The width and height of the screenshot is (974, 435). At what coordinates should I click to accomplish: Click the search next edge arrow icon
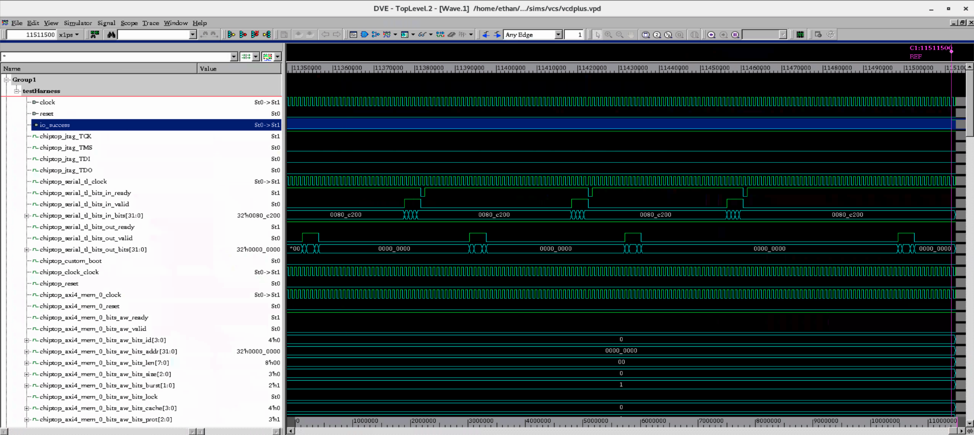click(x=497, y=34)
